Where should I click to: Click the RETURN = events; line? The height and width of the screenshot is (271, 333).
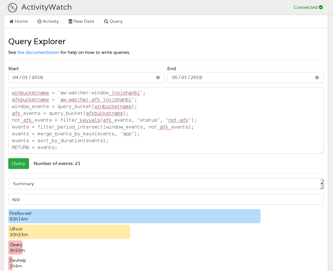coord(34,148)
